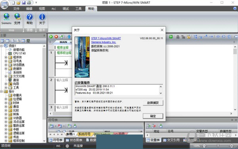Click the yellow lock icon in editor toolbar
This screenshot has width=238, height=149.
(188, 37)
